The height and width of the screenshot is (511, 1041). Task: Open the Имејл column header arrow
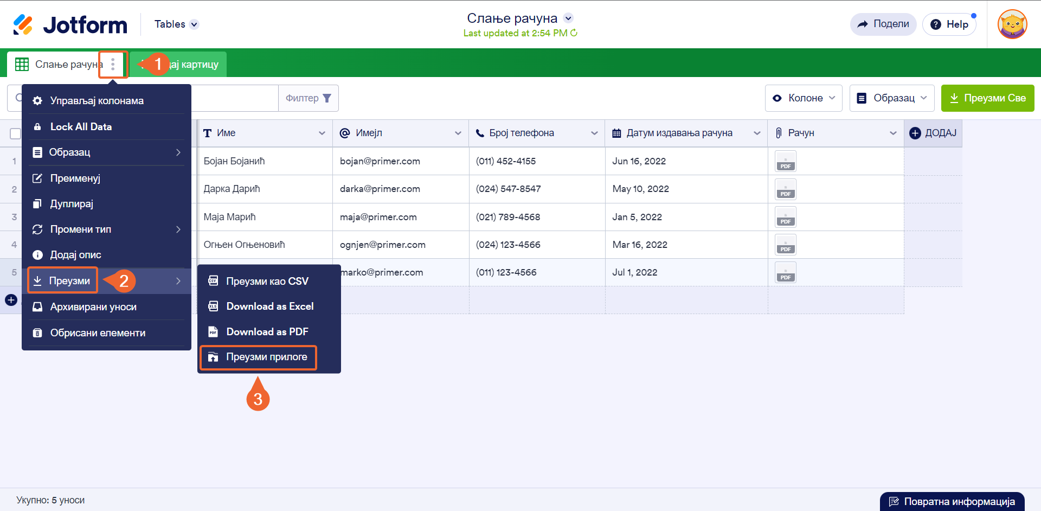coord(458,133)
